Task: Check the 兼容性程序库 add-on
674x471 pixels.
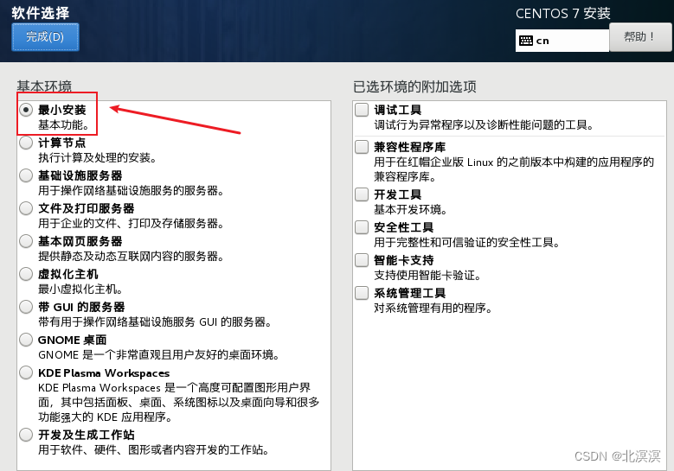Action: coord(362,147)
